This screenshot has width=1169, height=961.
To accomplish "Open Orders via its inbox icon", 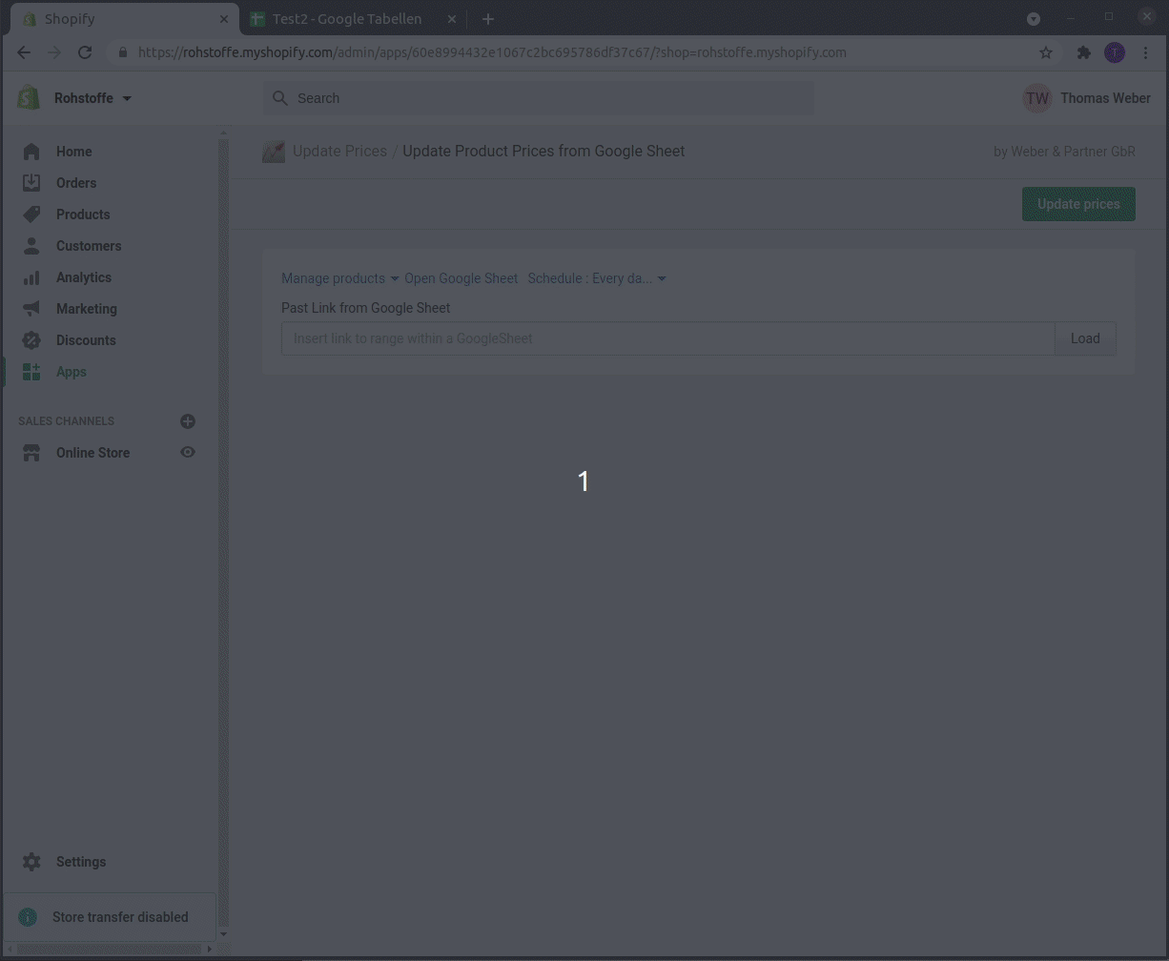I will coord(31,183).
